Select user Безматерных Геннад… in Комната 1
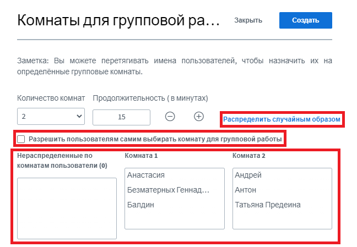Screen dimensions: 357x247 [168, 190]
